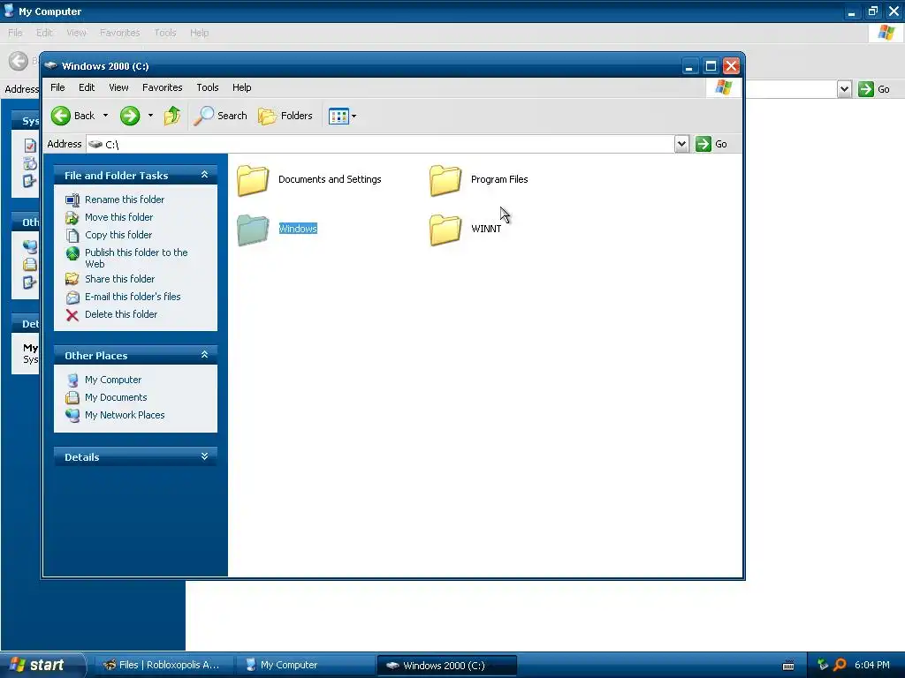Click the green Back arrow icon

pos(61,116)
